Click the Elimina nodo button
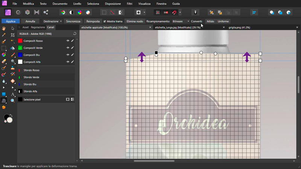The height and width of the screenshot is (169, 301). 135,21
